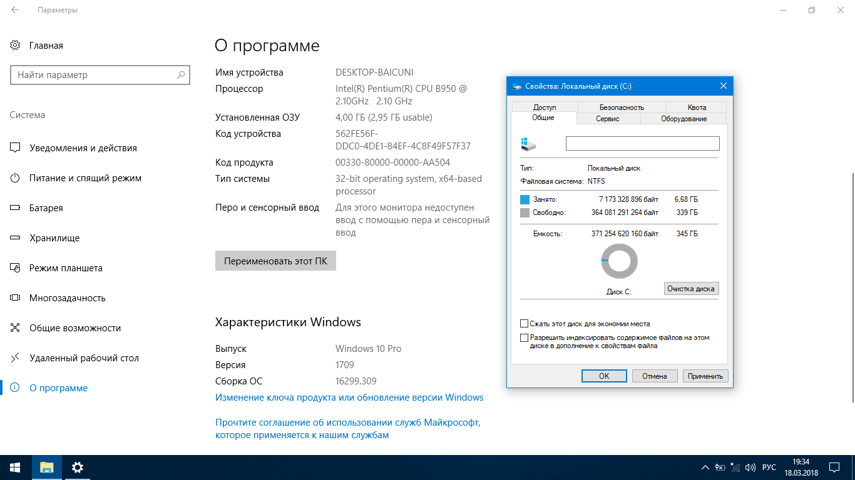Click the edition value Windows 10 Pro
This screenshot has height=480, width=855.
(x=369, y=349)
